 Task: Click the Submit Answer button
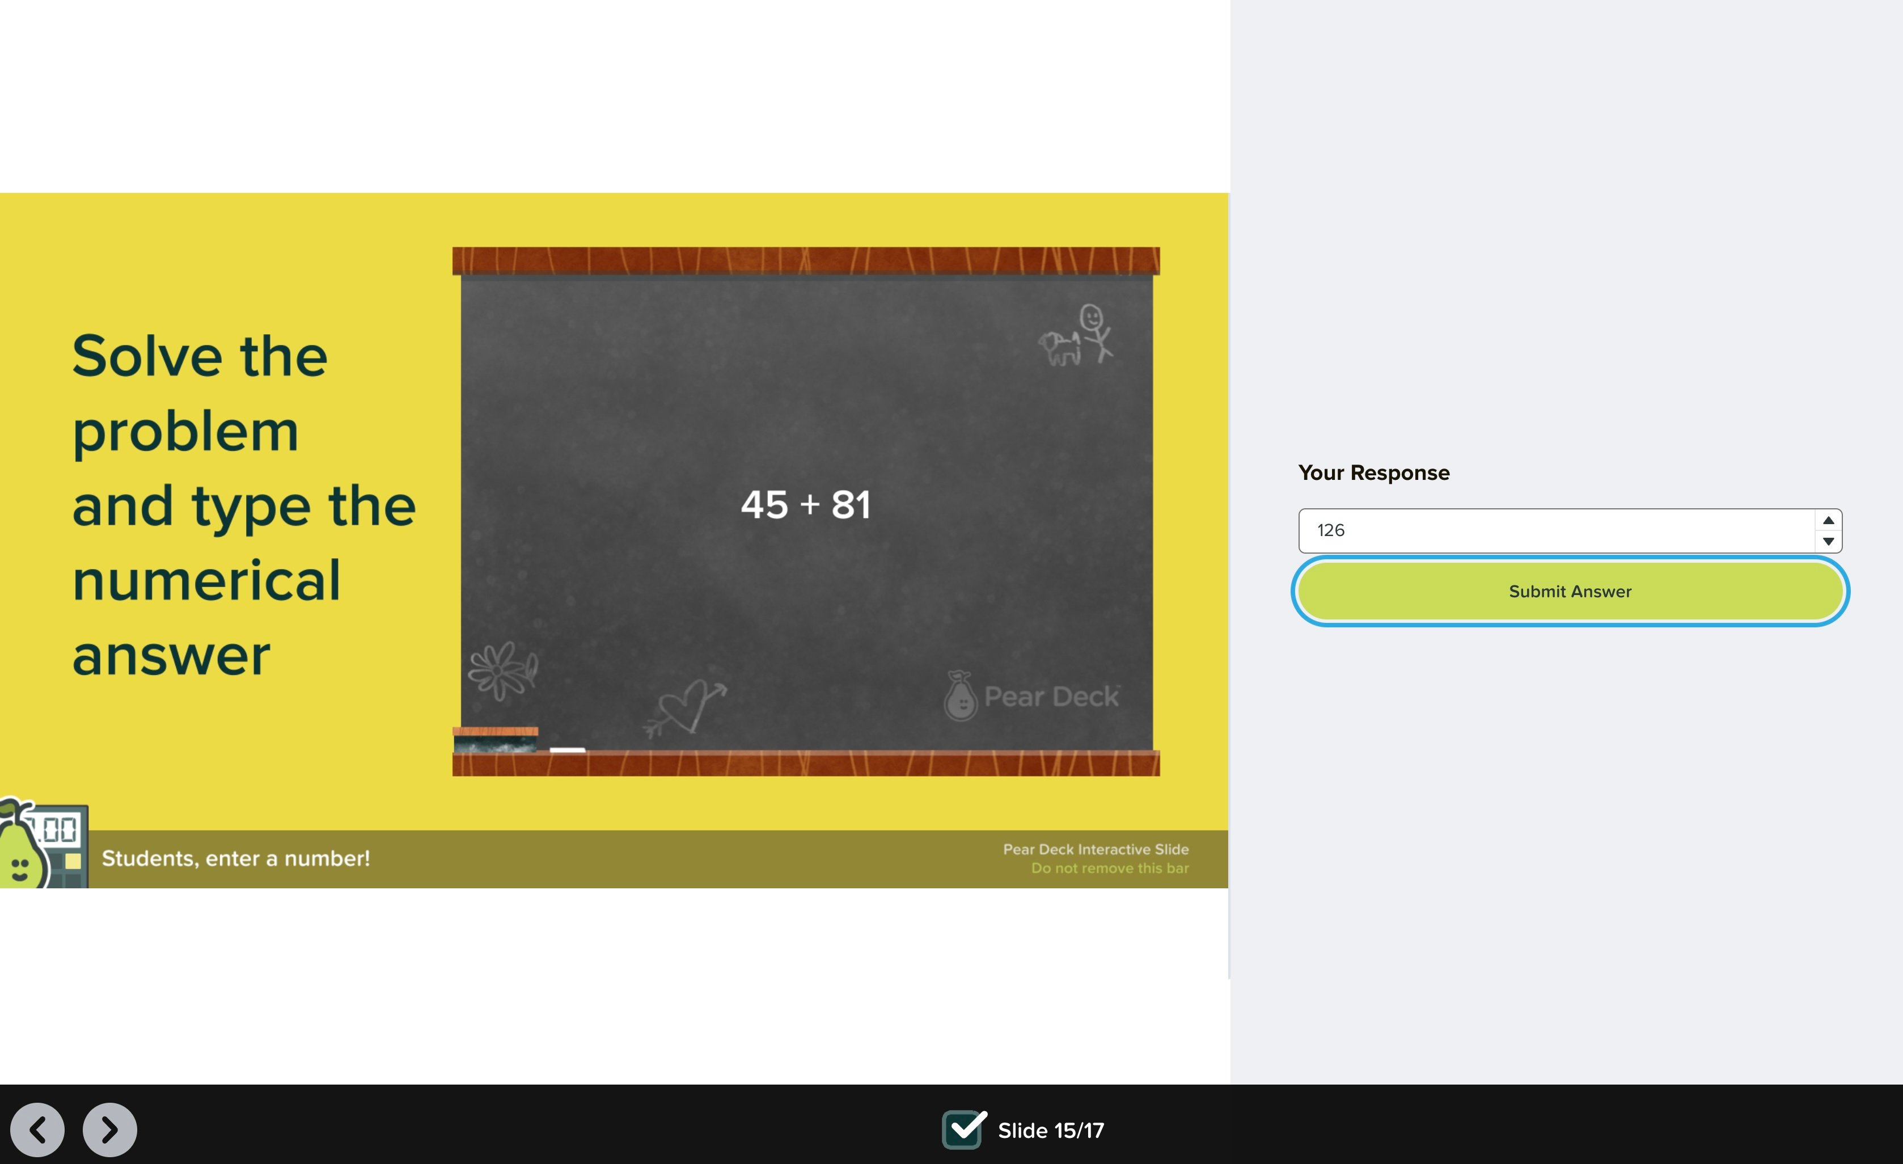point(1570,591)
